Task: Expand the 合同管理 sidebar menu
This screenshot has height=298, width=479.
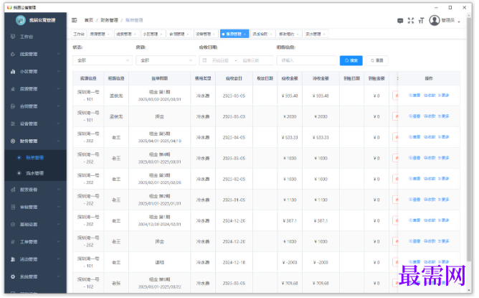Action: click(35, 106)
